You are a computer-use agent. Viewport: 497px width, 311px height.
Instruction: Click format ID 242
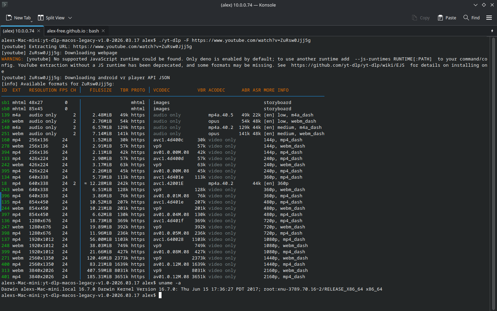click(x=6, y=165)
